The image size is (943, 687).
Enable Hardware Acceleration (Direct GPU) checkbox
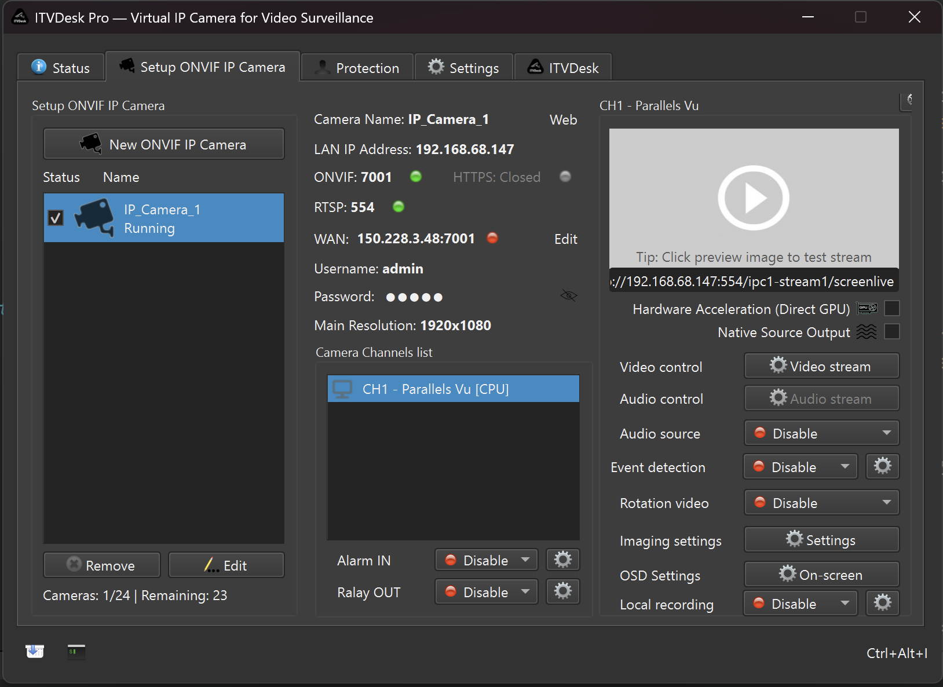click(x=892, y=308)
